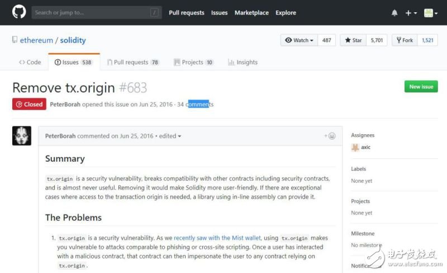View the 1,521 forks count

point(427,40)
